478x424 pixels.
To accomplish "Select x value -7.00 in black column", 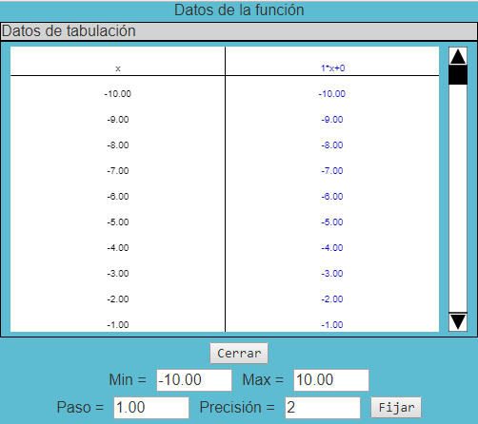I will coord(118,171).
